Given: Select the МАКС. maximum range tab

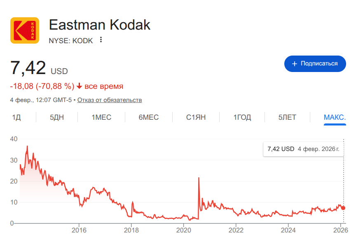Looking at the screenshot, I should 335,117.
